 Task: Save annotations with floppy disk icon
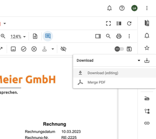coord(129,49)
